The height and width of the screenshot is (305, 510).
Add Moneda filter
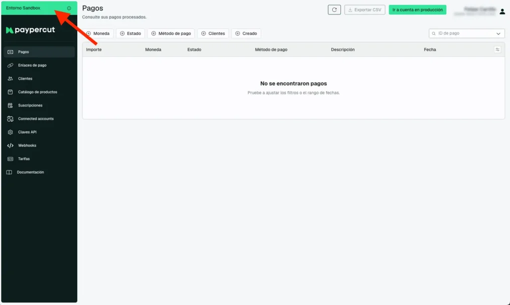coord(98,33)
